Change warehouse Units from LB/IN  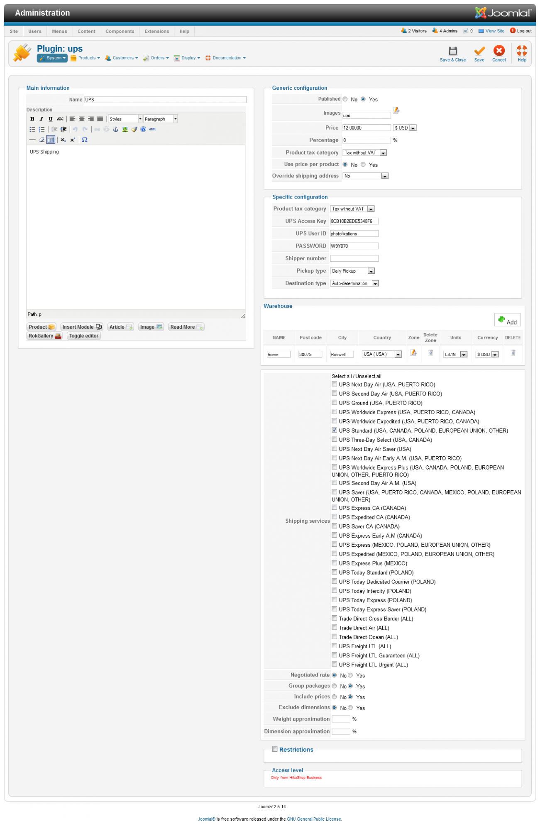[x=455, y=354]
